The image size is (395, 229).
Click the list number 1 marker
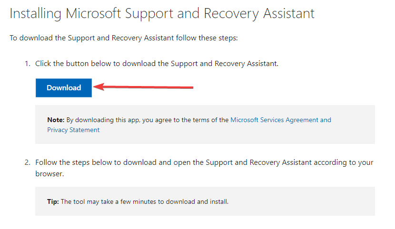tap(28, 64)
